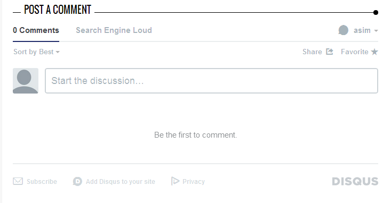Viewport: 383px width, 203px height.
Task: Focus the Start the discussion field
Action: point(212,81)
